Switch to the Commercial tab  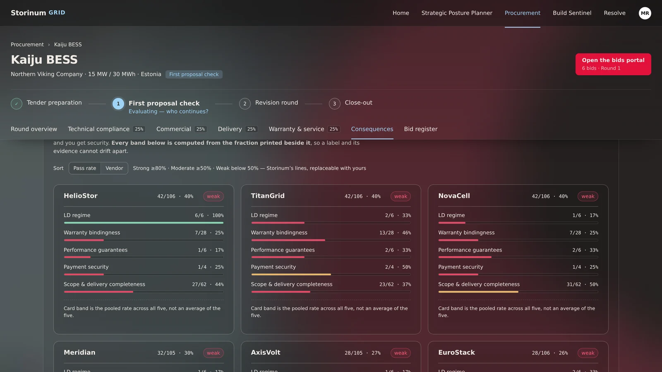(x=182, y=129)
